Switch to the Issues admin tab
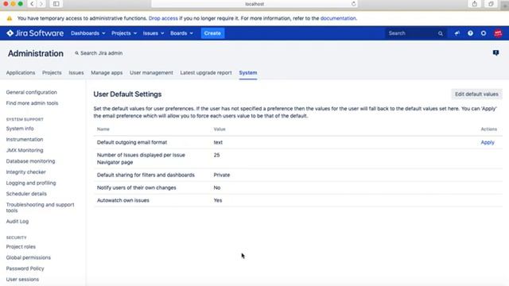The height and width of the screenshot is (286, 509). 76,72
